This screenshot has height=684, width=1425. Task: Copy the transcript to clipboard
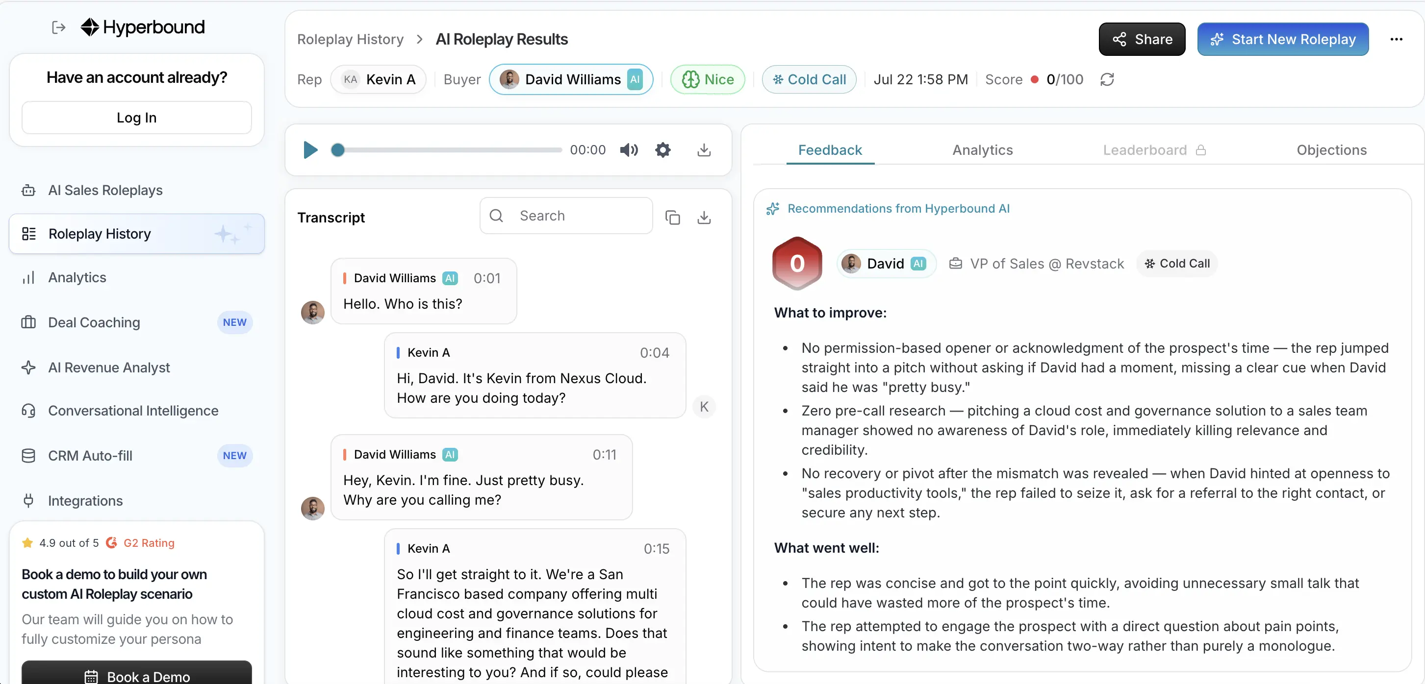coord(673,218)
